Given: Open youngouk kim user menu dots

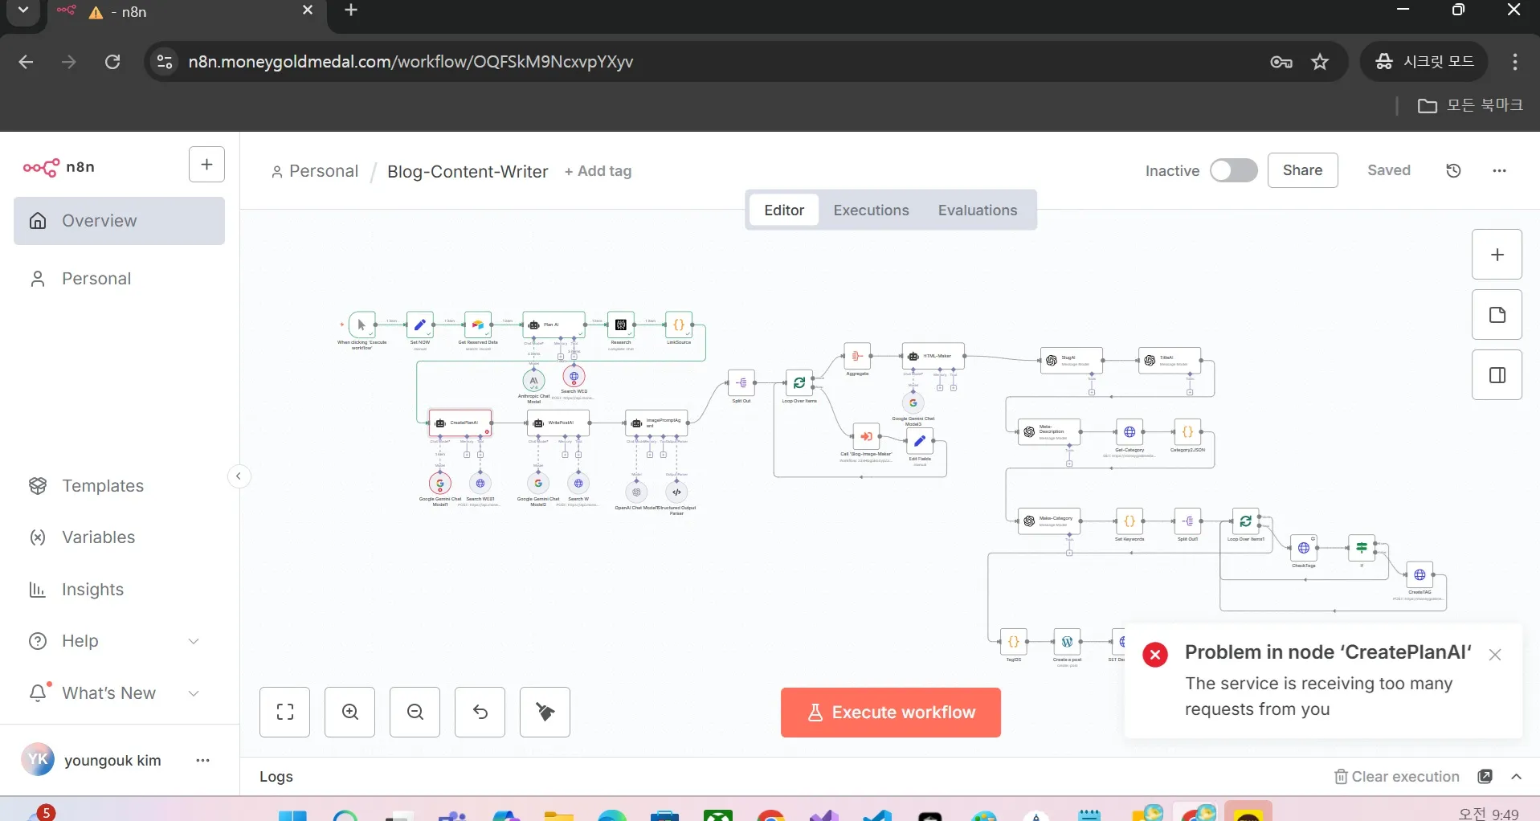Looking at the screenshot, I should (202, 760).
